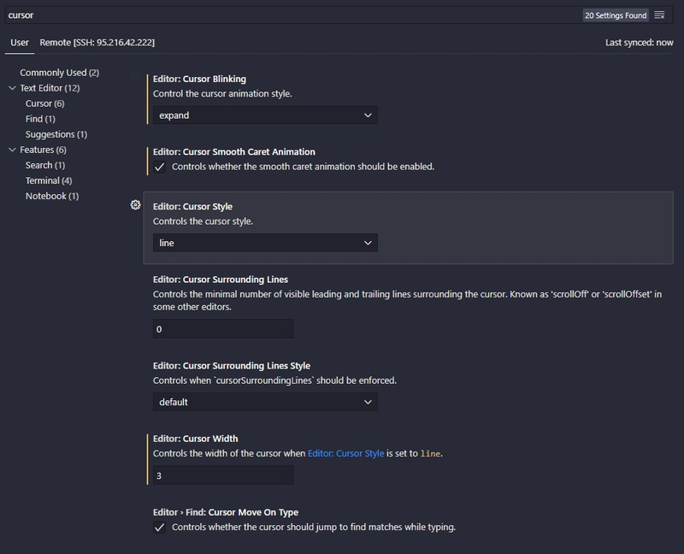Image resolution: width=684 pixels, height=554 pixels.
Task: Click the Editor: Cursor Style heading
Action: point(192,207)
